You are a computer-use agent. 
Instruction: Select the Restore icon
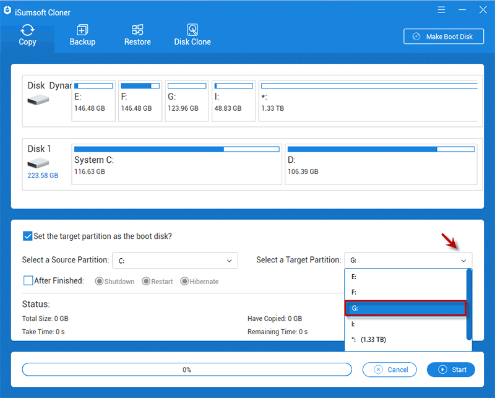coord(137,30)
